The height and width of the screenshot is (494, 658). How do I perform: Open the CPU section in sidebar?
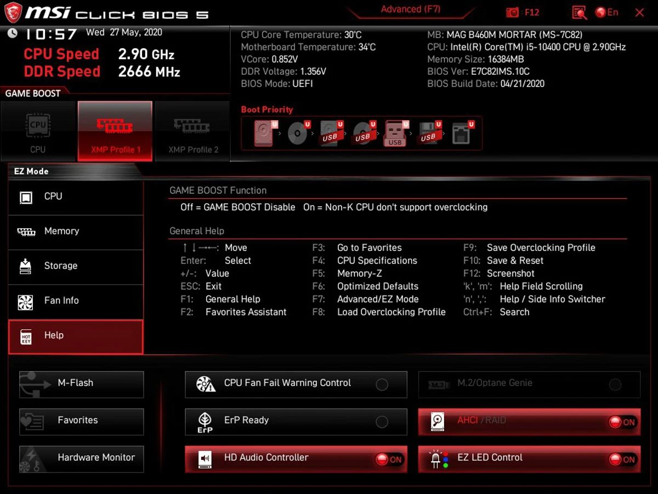coord(76,197)
